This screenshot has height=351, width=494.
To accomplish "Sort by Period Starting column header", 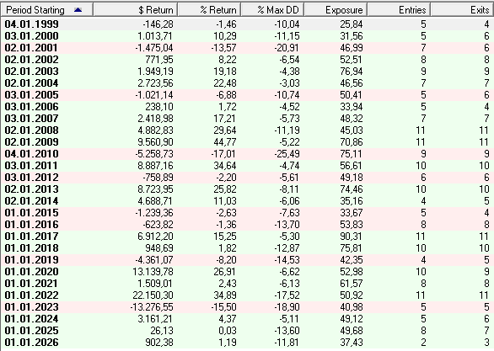I will (x=47, y=10).
